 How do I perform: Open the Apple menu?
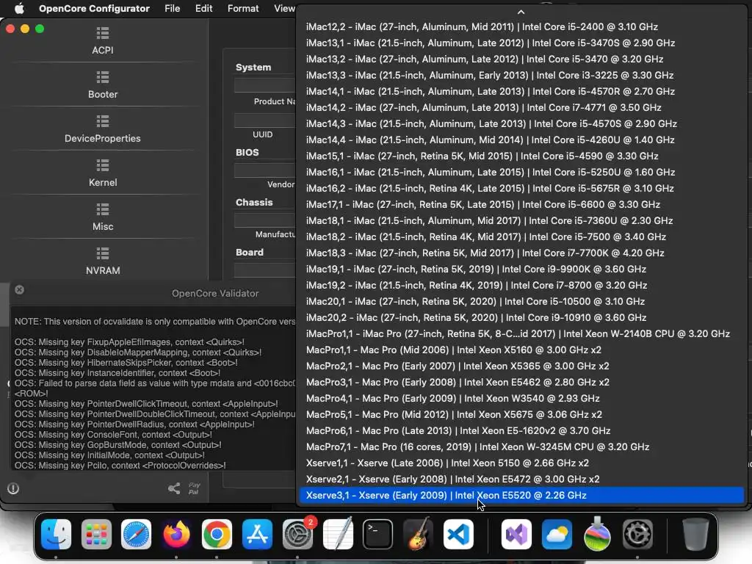[19, 8]
